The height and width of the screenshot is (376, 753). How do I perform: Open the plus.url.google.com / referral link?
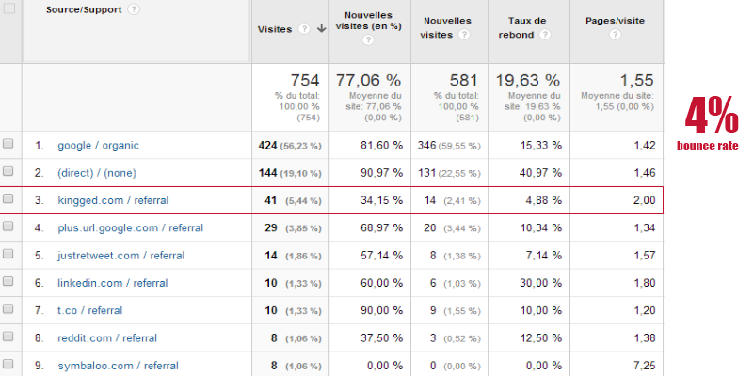click(131, 227)
